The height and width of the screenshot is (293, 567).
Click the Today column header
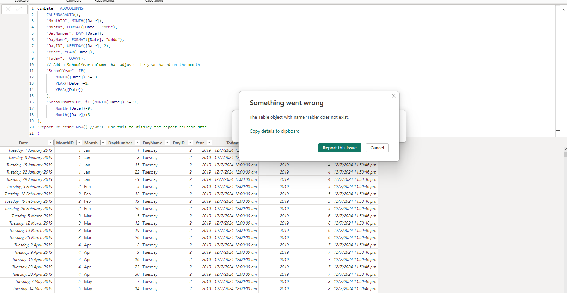pyautogui.click(x=232, y=143)
